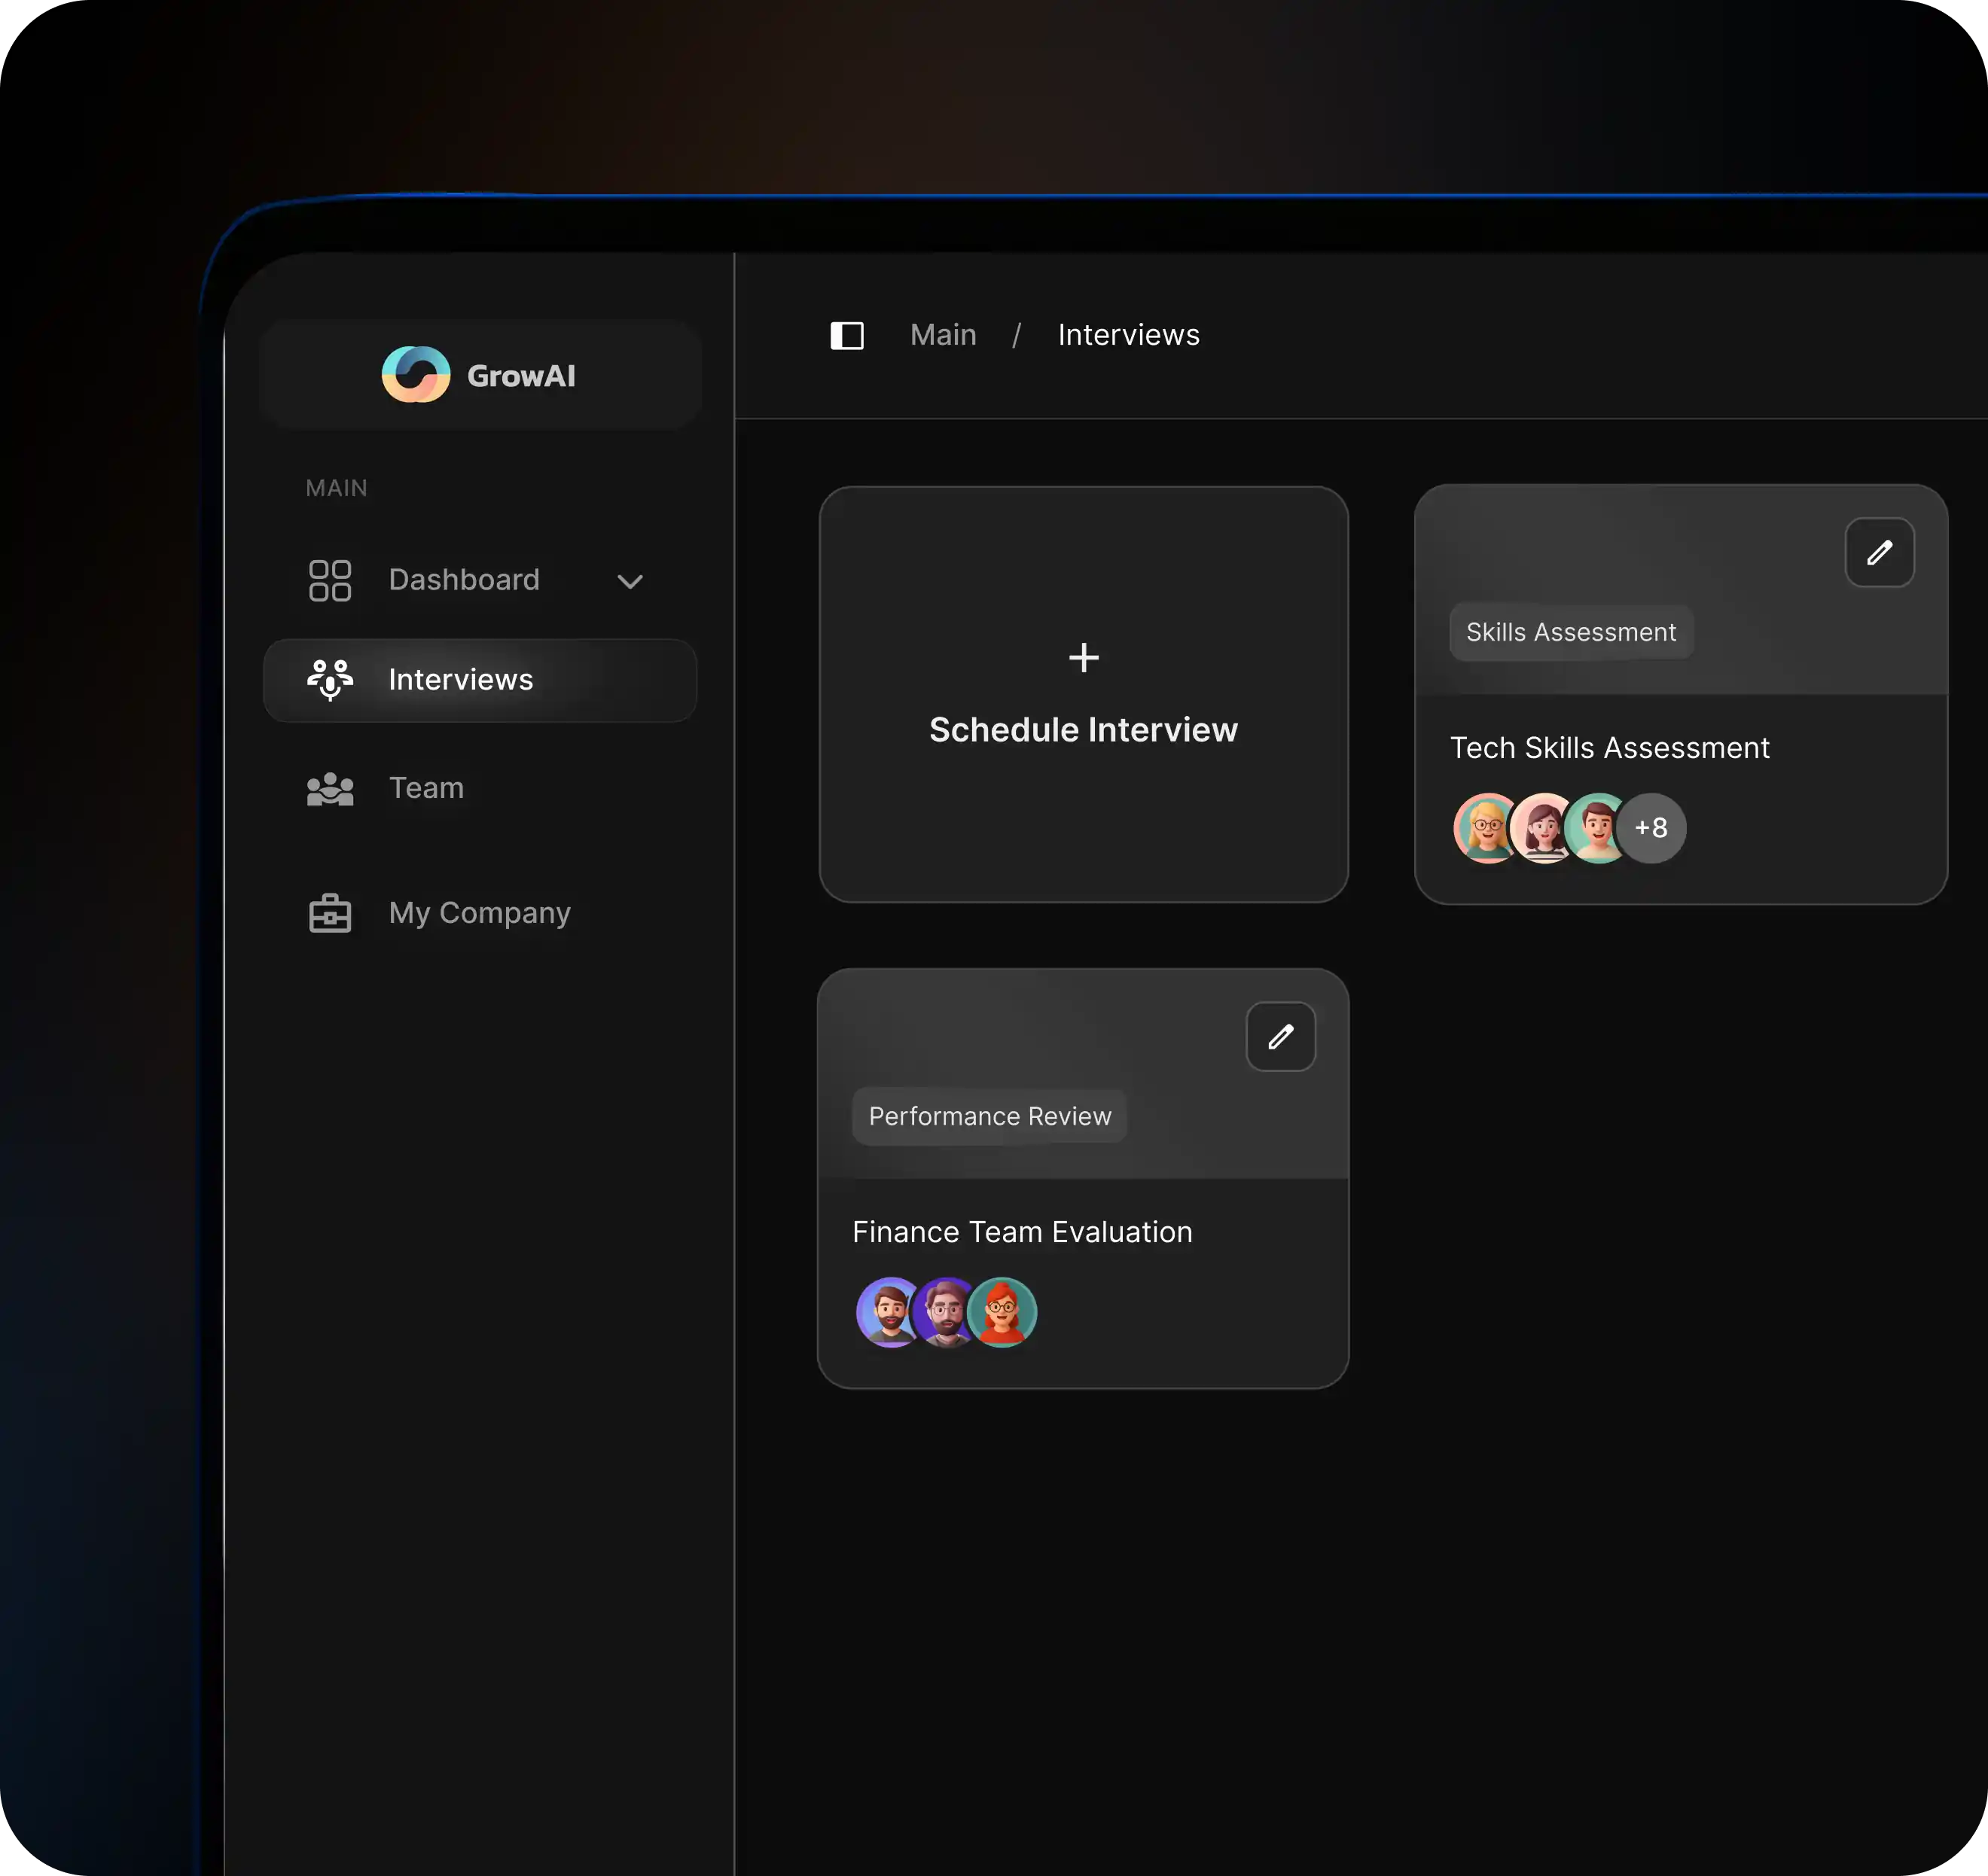The image size is (1988, 1876).
Task: Click the My Company briefcase icon
Action: coord(329,913)
